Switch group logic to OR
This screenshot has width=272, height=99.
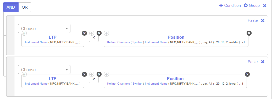tap(25, 7)
